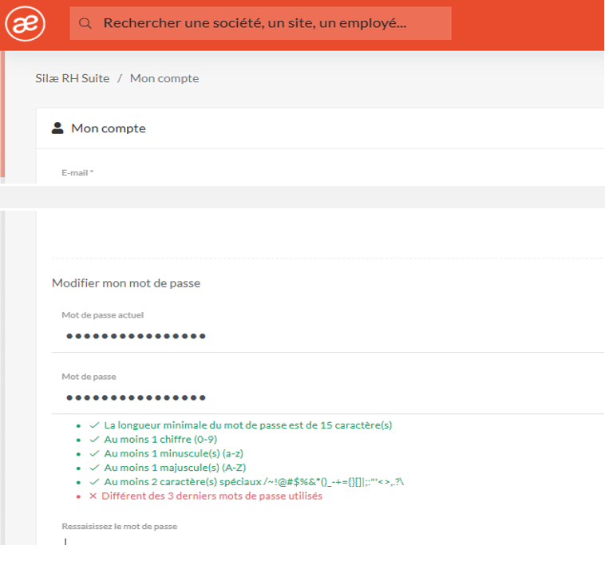The width and height of the screenshot is (605, 561).
Task: Click the Modifier mon mot de passe heading
Action: [x=126, y=282]
